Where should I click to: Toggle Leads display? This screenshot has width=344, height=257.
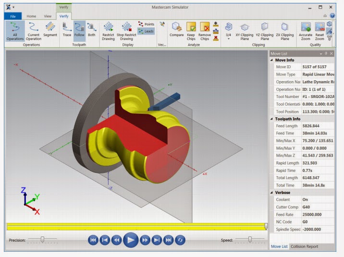[146, 31]
